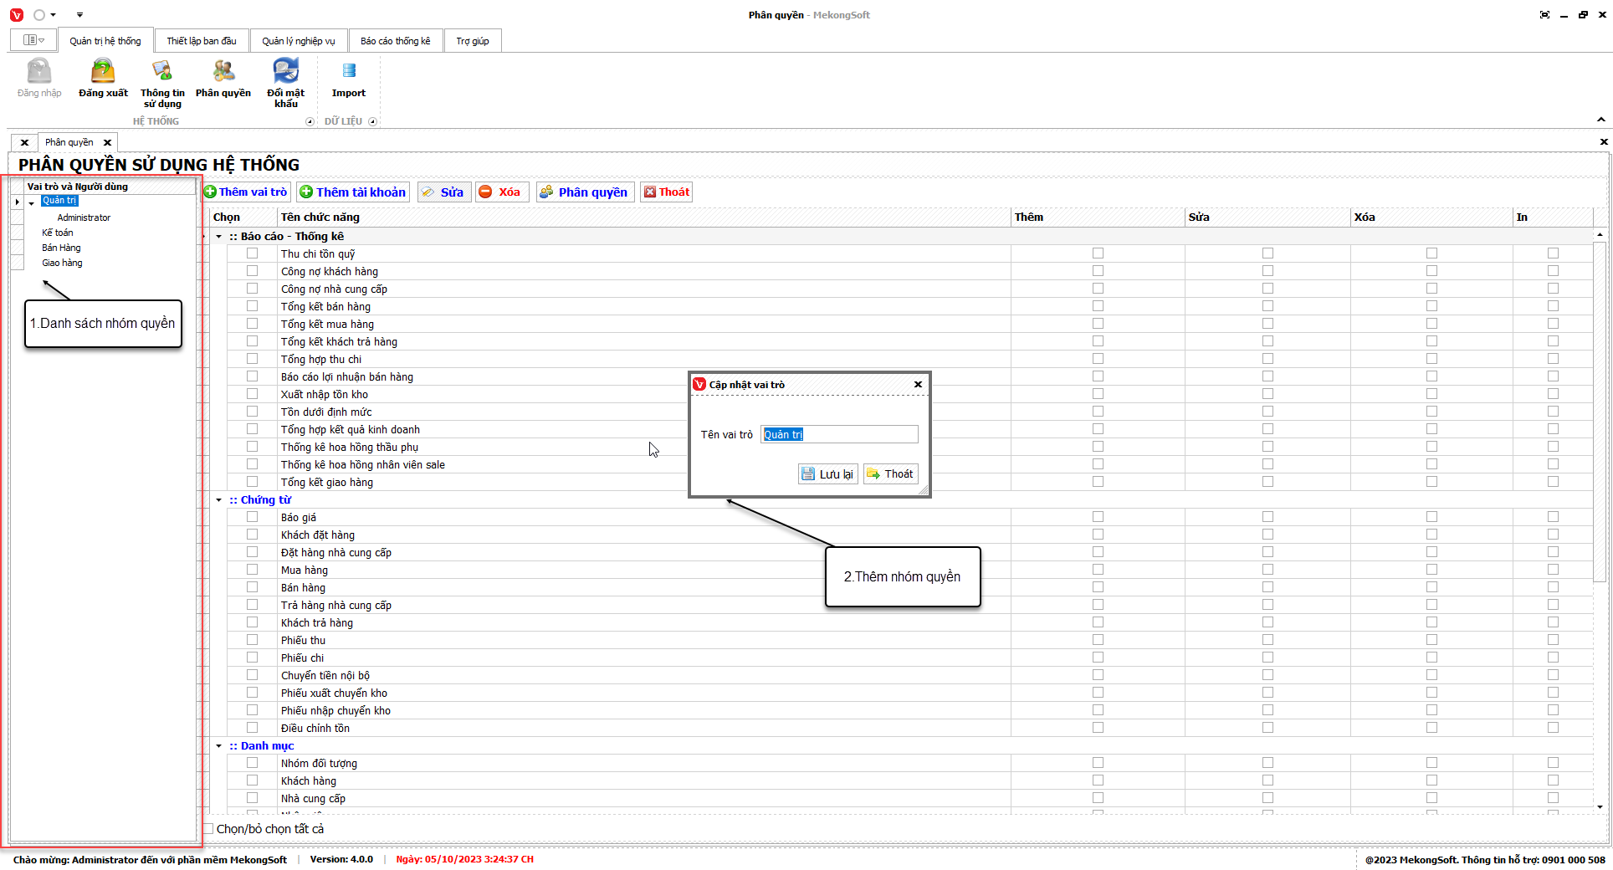Click the Thoát button in Cập nhật vai trò dialog

(x=890, y=474)
